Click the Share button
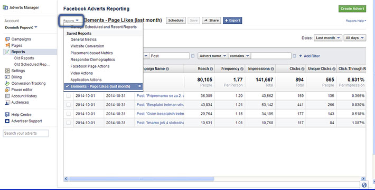 point(211,21)
